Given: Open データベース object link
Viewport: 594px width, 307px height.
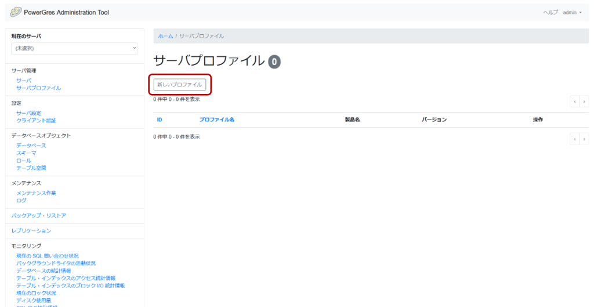Looking at the screenshot, I should 31,146.
